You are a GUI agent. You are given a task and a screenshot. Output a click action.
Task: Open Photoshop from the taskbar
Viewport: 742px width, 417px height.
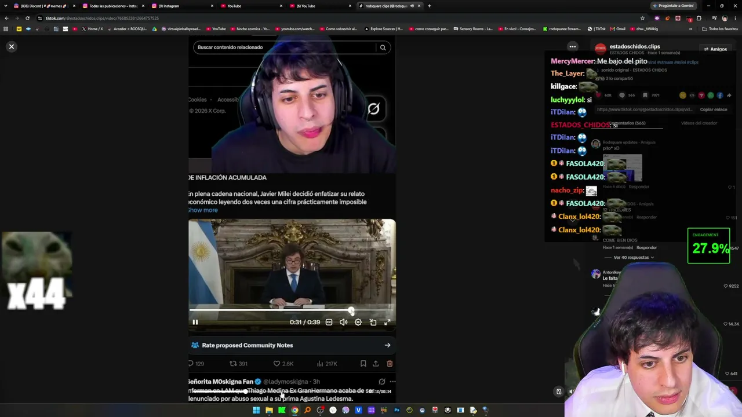(397, 410)
